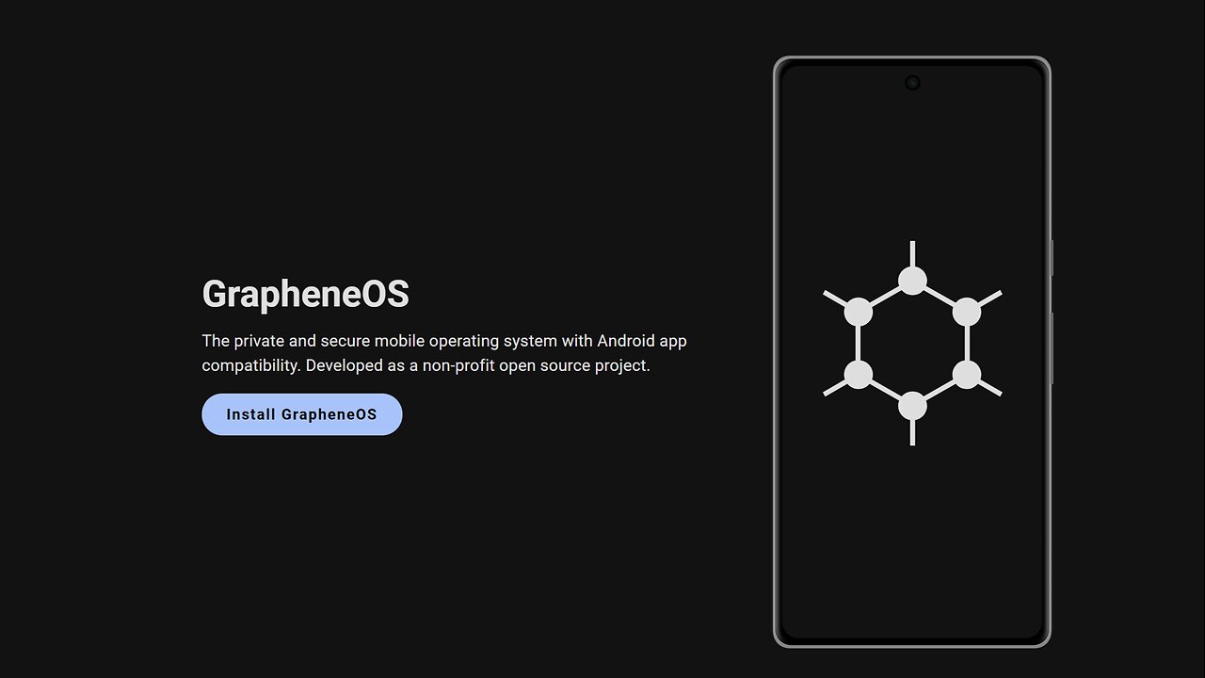1205x678 pixels.
Task: Click the lower-left node of the logo
Action: click(x=858, y=375)
